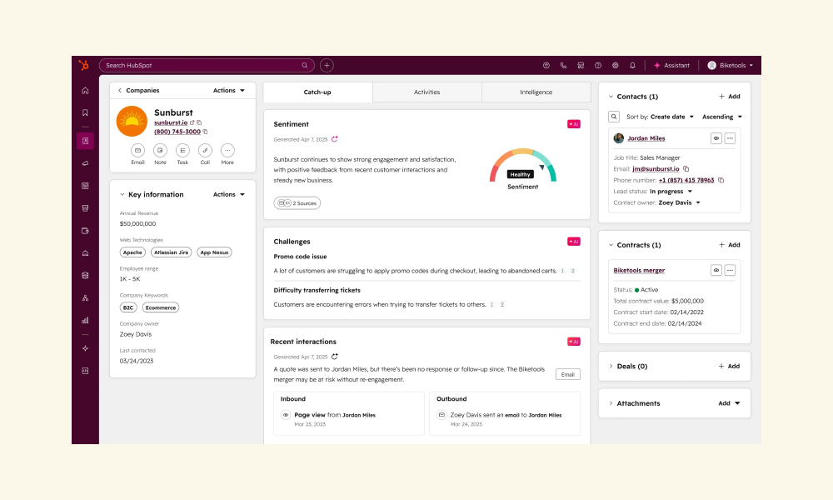Viewport: 833px width, 500px height.
Task: Open the Actions dropdown in Key information
Action: click(229, 194)
